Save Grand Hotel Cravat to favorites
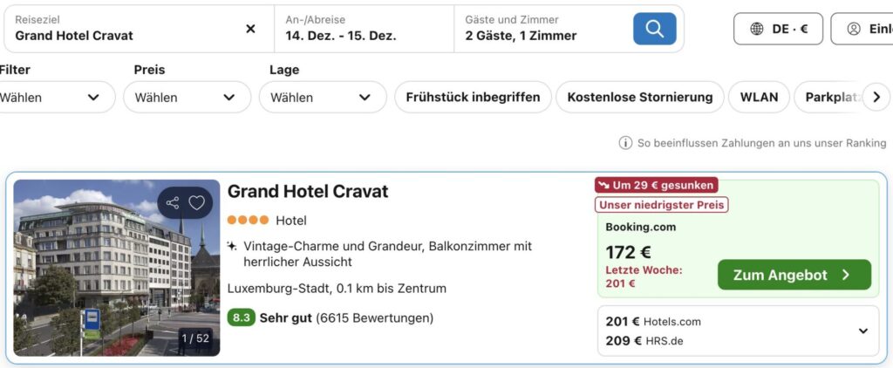 (x=197, y=203)
